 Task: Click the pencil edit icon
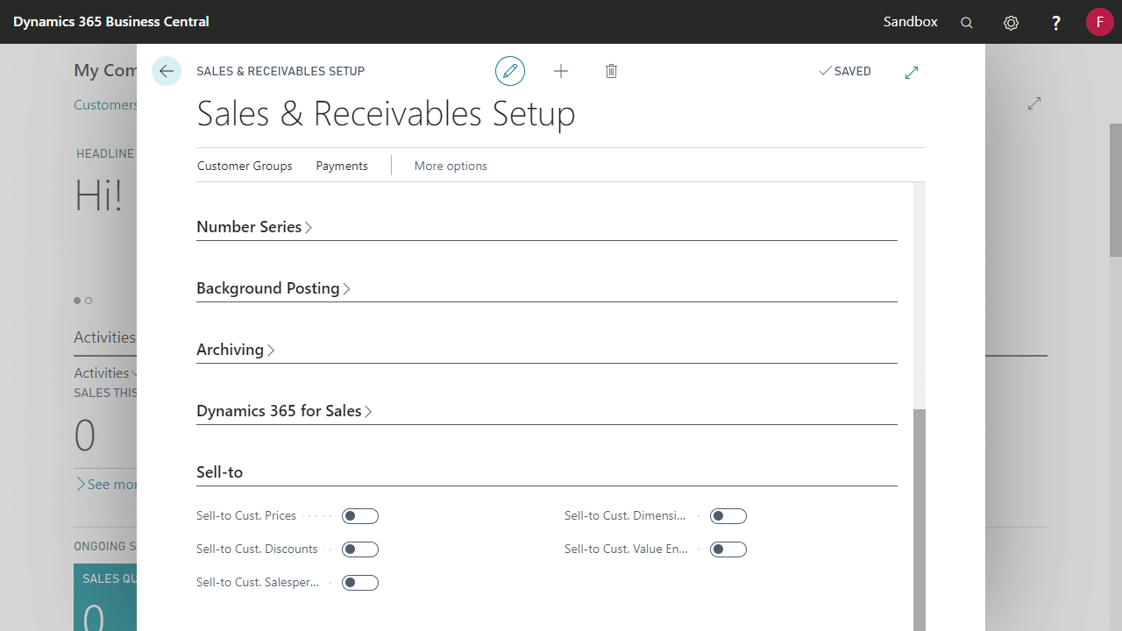510,71
